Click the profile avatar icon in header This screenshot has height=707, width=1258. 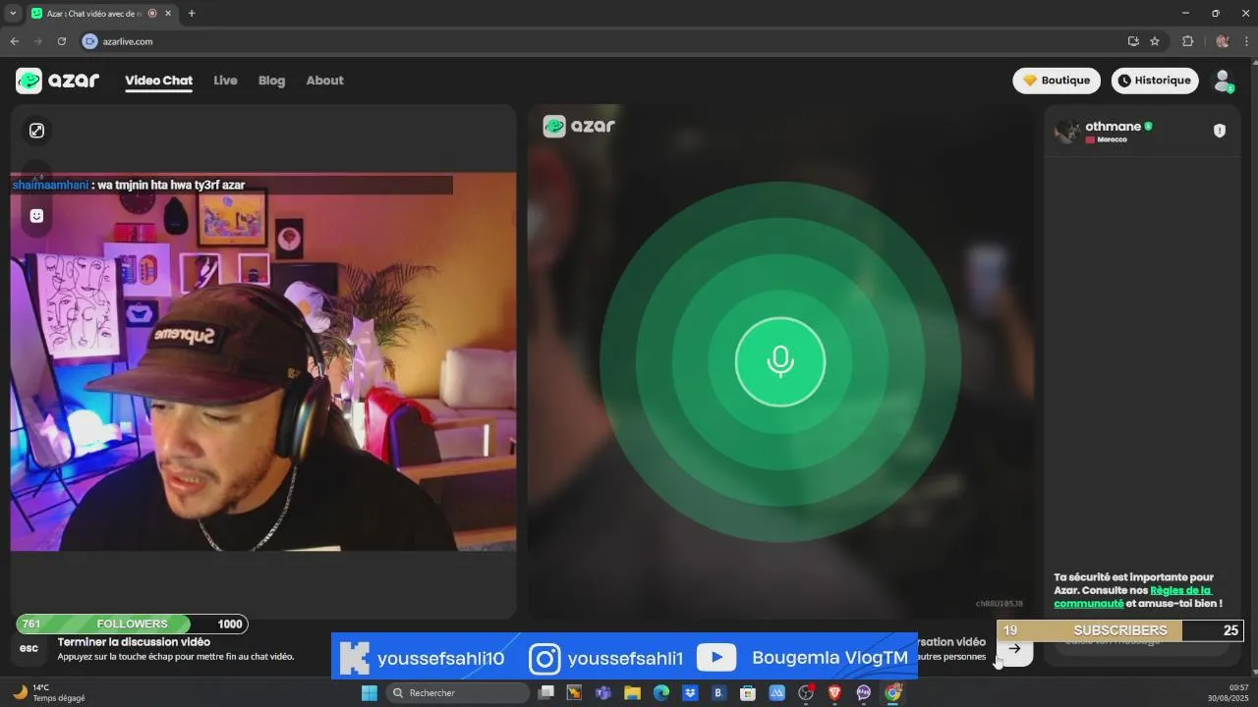click(1223, 81)
